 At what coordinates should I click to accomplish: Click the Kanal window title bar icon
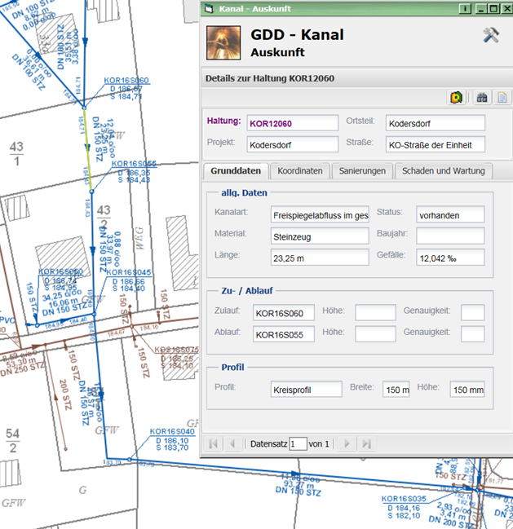click(210, 8)
